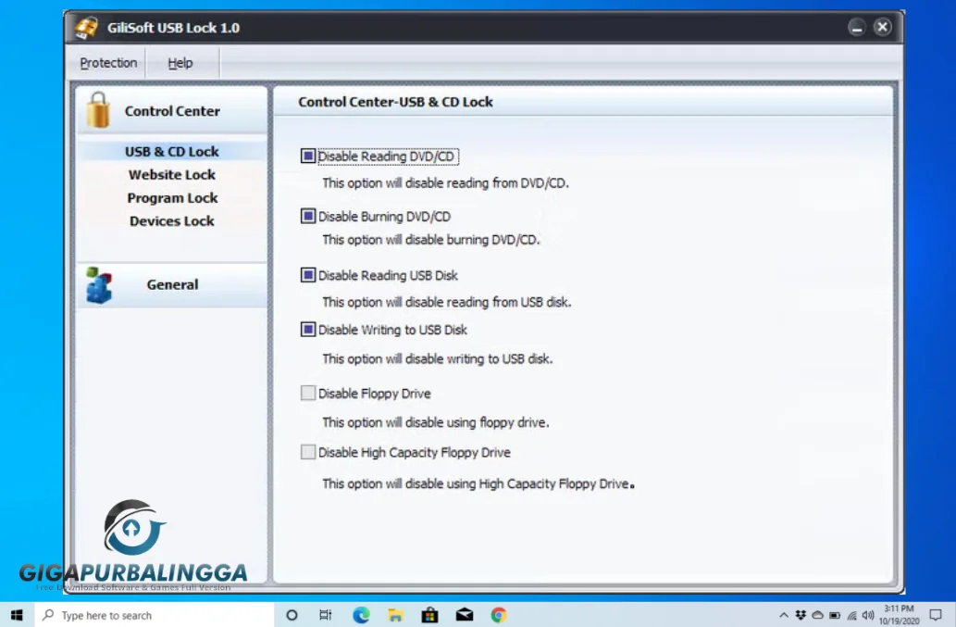Select Program Lock in sidebar
This screenshot has height=627, width=956.
point(172,197)
